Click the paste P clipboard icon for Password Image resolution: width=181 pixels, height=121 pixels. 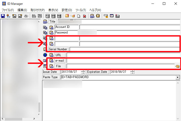(51, 33)
